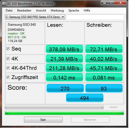131x130 pixels.
Task: Click the 4K-64Thrd write result 45,71 MB/s
Action: (104, 68)
